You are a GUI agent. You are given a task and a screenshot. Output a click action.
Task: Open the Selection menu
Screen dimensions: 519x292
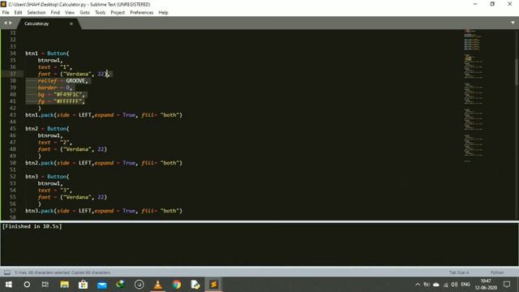coord(36,13)
